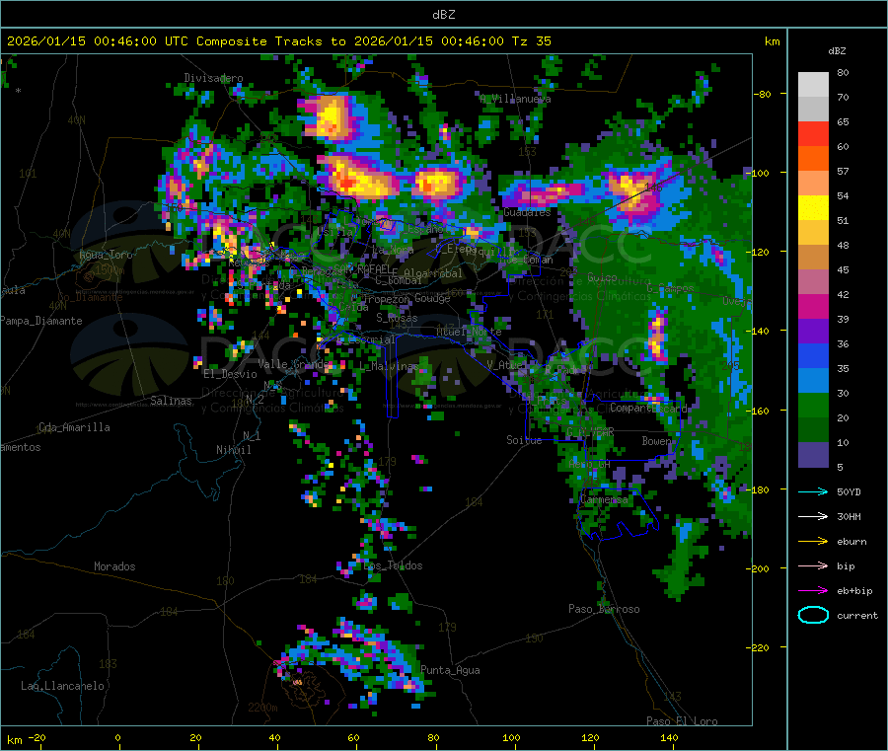Select the magenta 39-42 dBZ swatch
The height and width of the screenshot is (751, 888).
click(x=813, y=306)
